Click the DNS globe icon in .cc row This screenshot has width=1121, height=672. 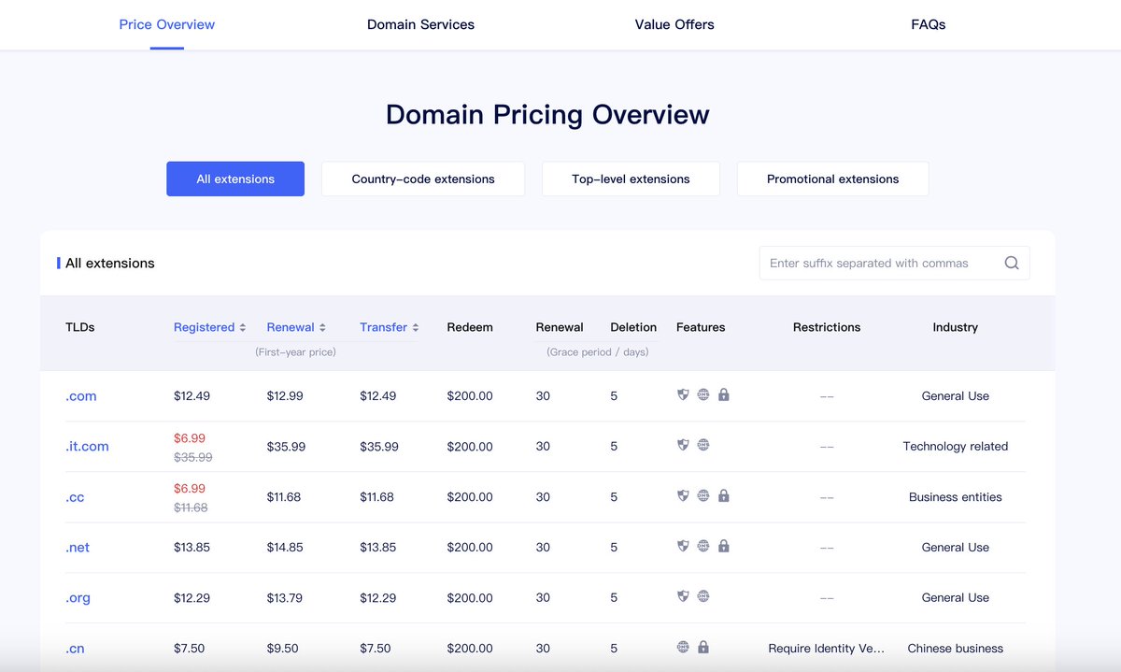(703, 495)
